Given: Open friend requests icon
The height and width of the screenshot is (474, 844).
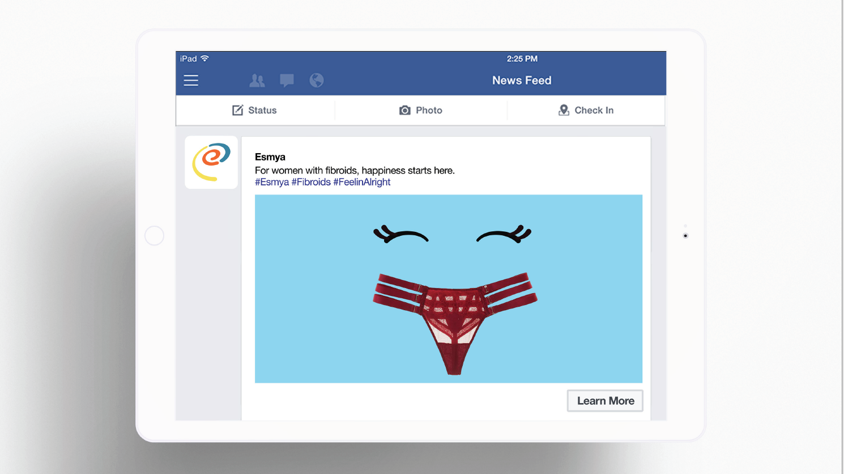Looking at the screenshot, I should click(x=257, y=81).
